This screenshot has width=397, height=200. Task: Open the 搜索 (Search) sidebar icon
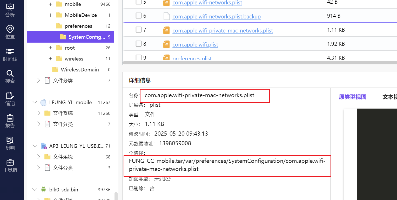pos(10,77)
